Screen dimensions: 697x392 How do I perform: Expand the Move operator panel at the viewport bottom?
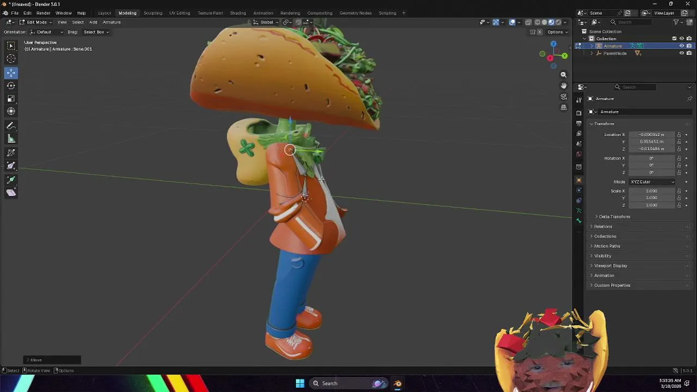pyautogui.click(x=52, y=360)
